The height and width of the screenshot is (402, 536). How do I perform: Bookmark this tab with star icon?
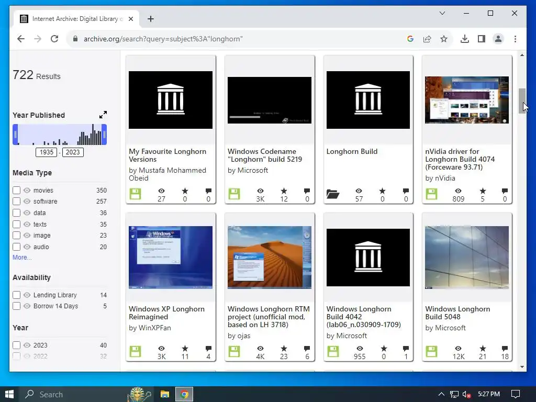coord(444,39)
